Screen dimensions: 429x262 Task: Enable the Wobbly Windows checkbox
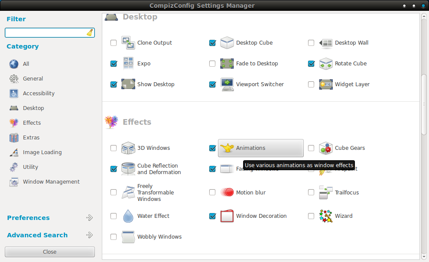pos(114,237)
